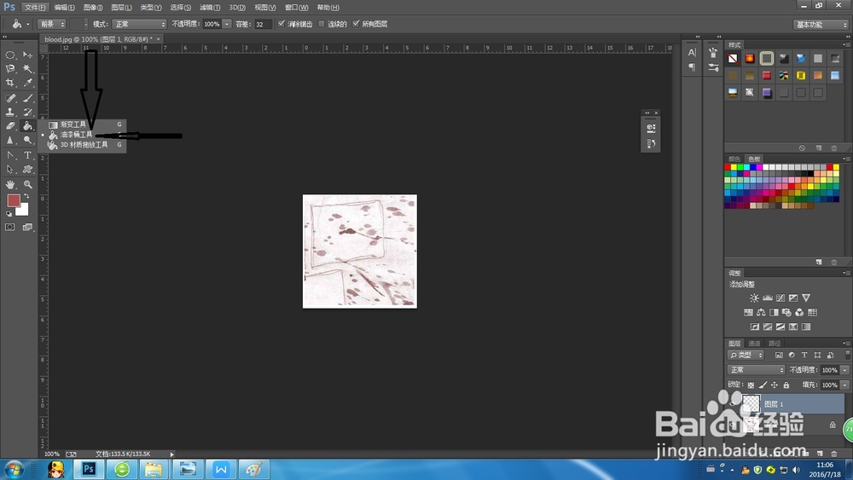Select the Path Selection tool

(10, 170)
